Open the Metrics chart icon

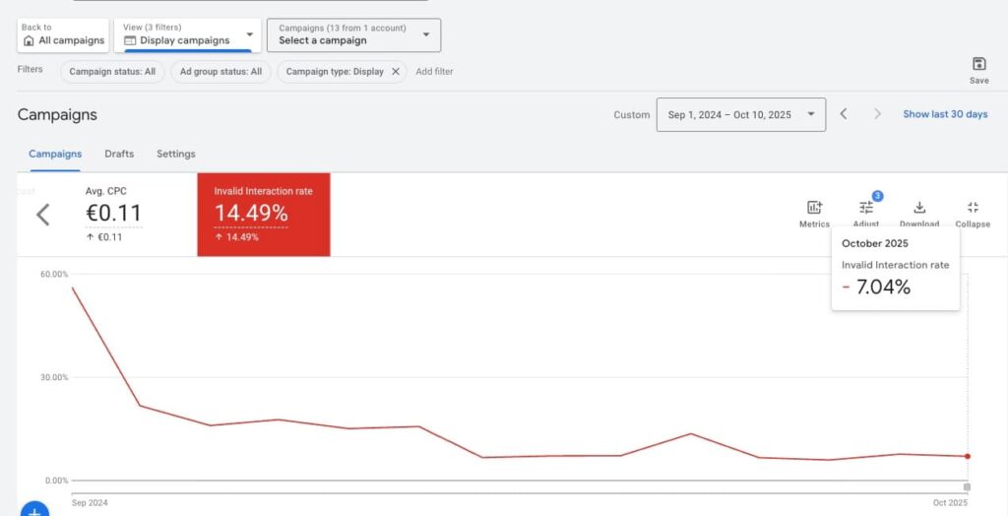tap(814, 208)
